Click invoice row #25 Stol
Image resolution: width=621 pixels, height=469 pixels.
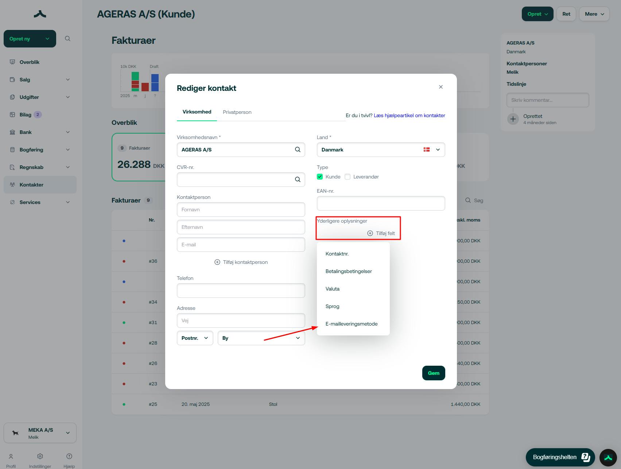click(x=300, y=404)
